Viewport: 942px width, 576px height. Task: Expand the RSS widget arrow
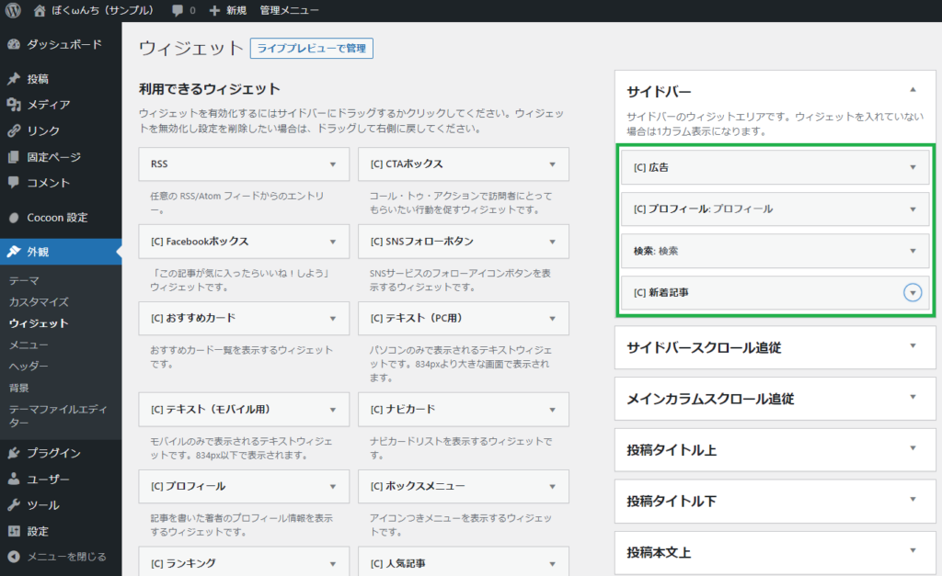pos(333,164)
